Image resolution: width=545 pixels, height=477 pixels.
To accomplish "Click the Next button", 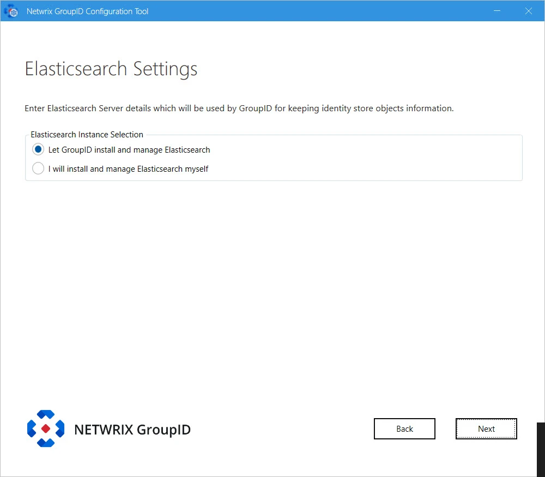I will click(486, 428).
